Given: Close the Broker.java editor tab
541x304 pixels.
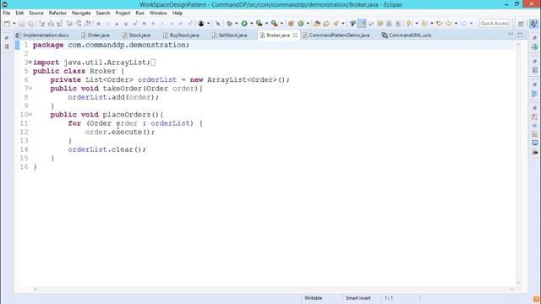Looking at the screenshot, I should (x=295, y=35).
